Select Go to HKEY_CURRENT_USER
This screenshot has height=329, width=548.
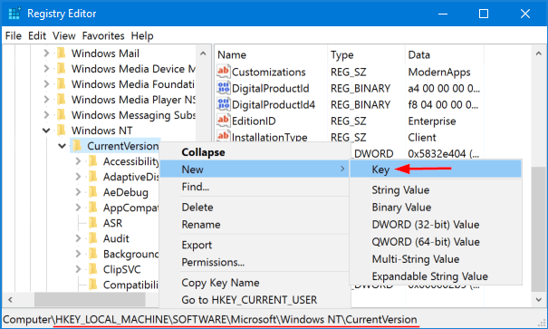pyautogui.click(x=255, y=300)
